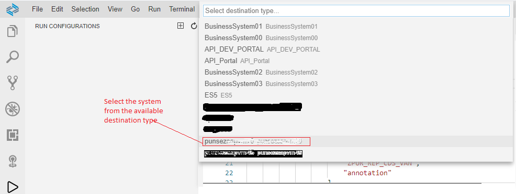Open the Terminal menu
The image size is (516, 194).
[x=182, y=9]
